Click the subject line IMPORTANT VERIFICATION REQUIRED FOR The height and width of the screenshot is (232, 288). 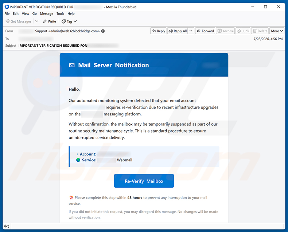pos(53,46)
